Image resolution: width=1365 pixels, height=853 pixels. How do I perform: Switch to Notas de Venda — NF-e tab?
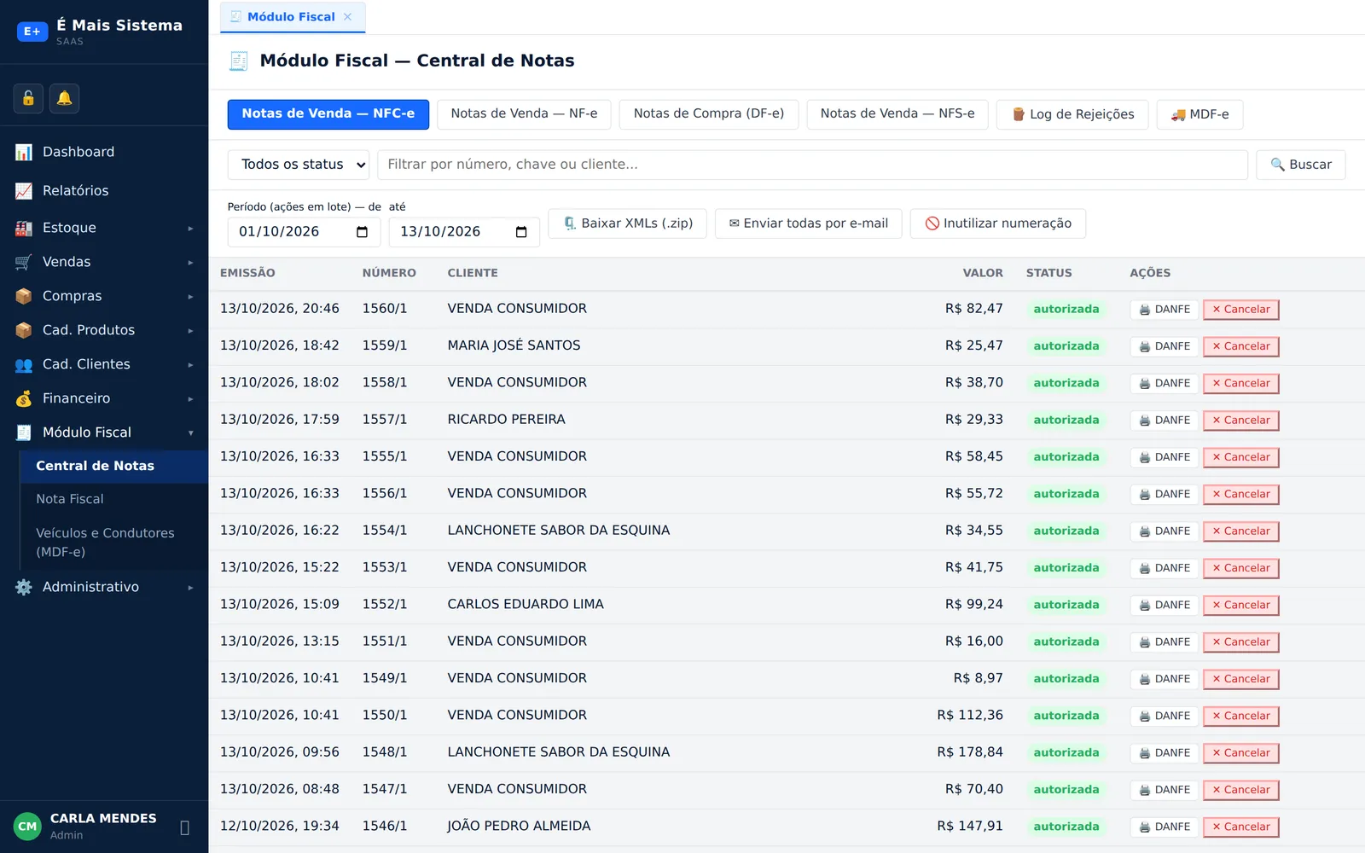coord(524,114)
